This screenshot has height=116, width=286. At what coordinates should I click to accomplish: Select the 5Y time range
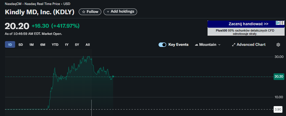(x=77, y=45)
